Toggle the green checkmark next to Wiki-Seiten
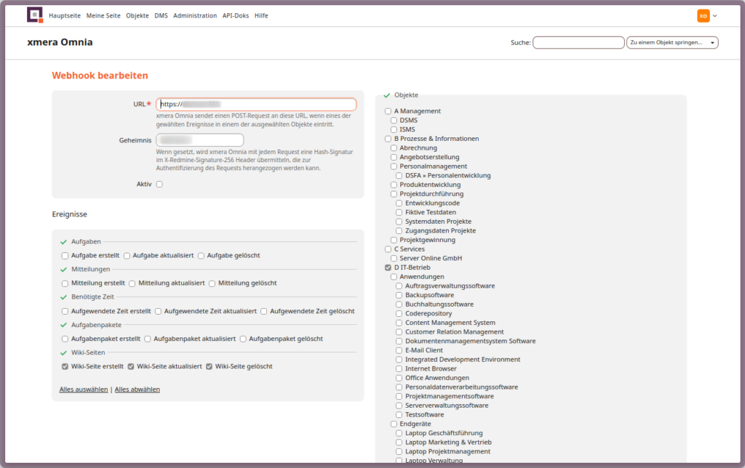Viewport: 745px width, 468px height. coord(64,352)
